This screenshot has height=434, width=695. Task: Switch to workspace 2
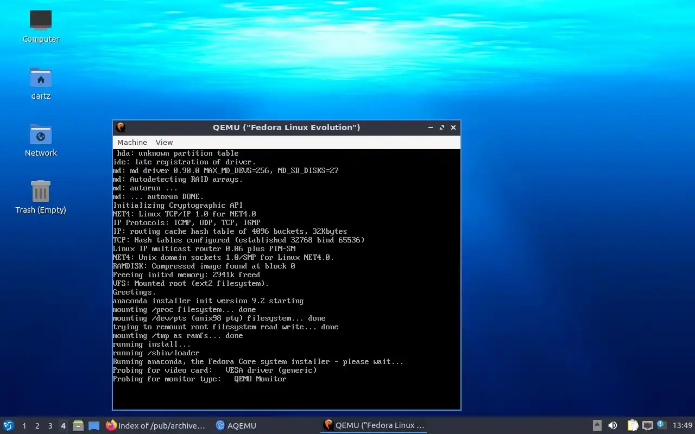37,426
